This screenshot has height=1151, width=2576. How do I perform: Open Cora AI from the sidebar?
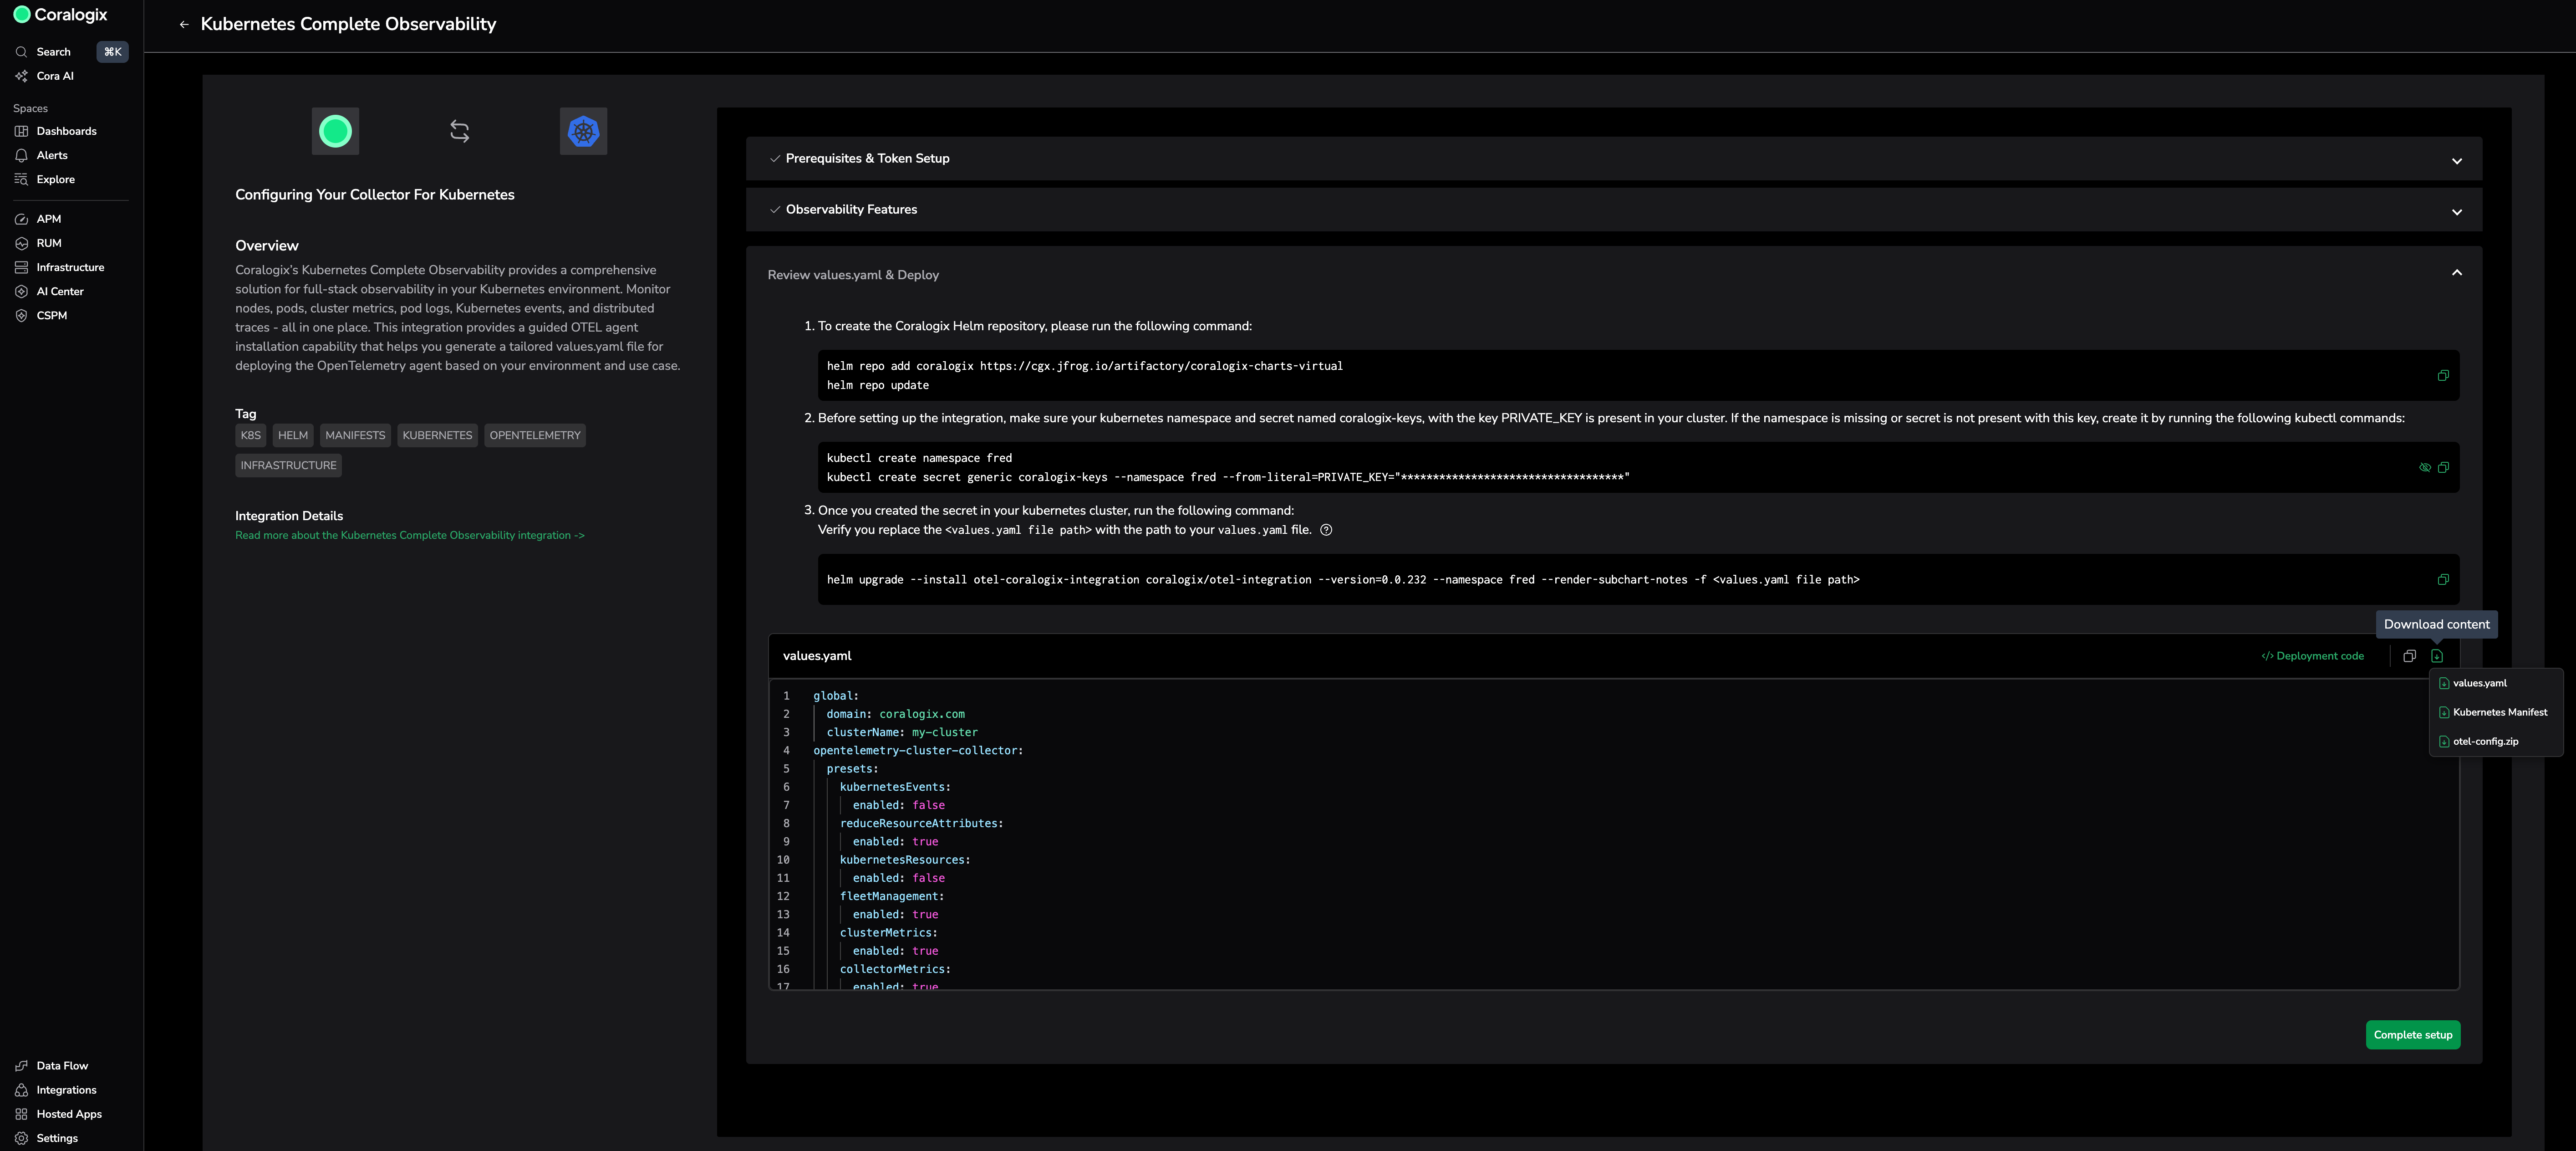pos(55,76)
